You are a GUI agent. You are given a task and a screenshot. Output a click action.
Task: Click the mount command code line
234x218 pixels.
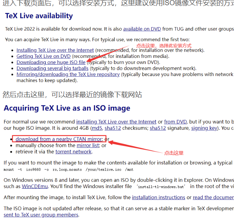pos(68,170)
